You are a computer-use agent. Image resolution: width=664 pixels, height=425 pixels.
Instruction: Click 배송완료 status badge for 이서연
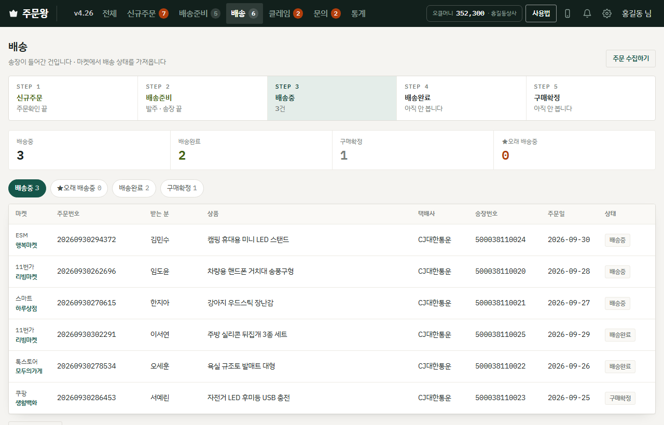(x=620, y=335)
